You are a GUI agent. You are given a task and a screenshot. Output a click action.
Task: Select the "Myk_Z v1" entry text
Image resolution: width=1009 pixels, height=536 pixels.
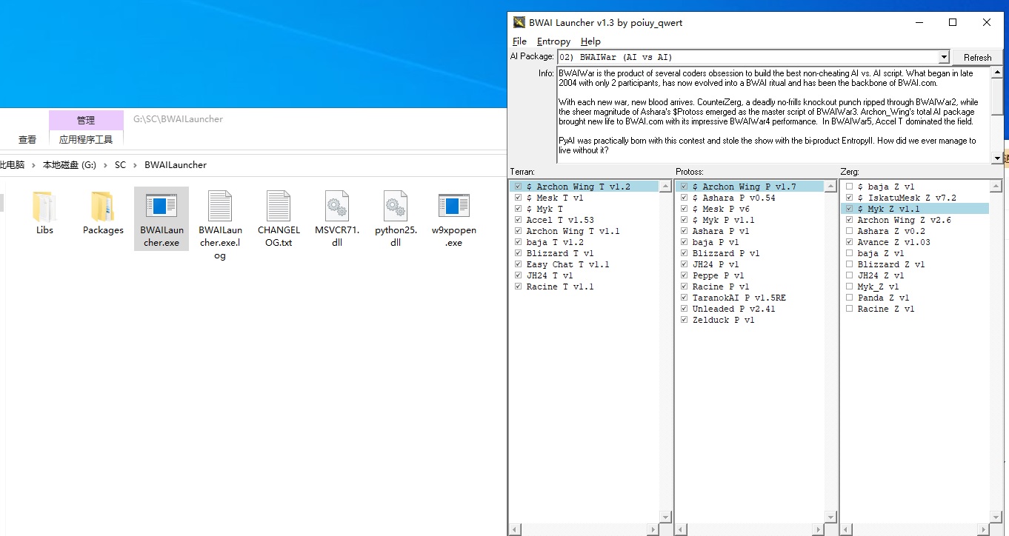[x=879, y=287]
